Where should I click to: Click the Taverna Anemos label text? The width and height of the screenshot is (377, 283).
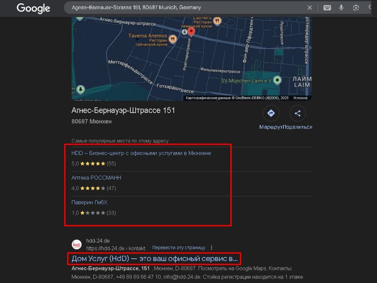point(148,36)
